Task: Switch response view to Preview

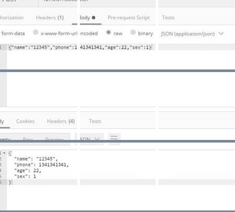Action: tap(54, 139)
